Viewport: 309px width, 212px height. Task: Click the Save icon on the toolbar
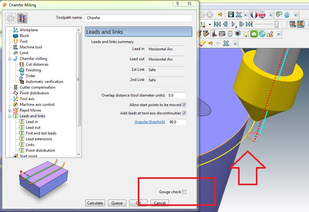(231, 15)
